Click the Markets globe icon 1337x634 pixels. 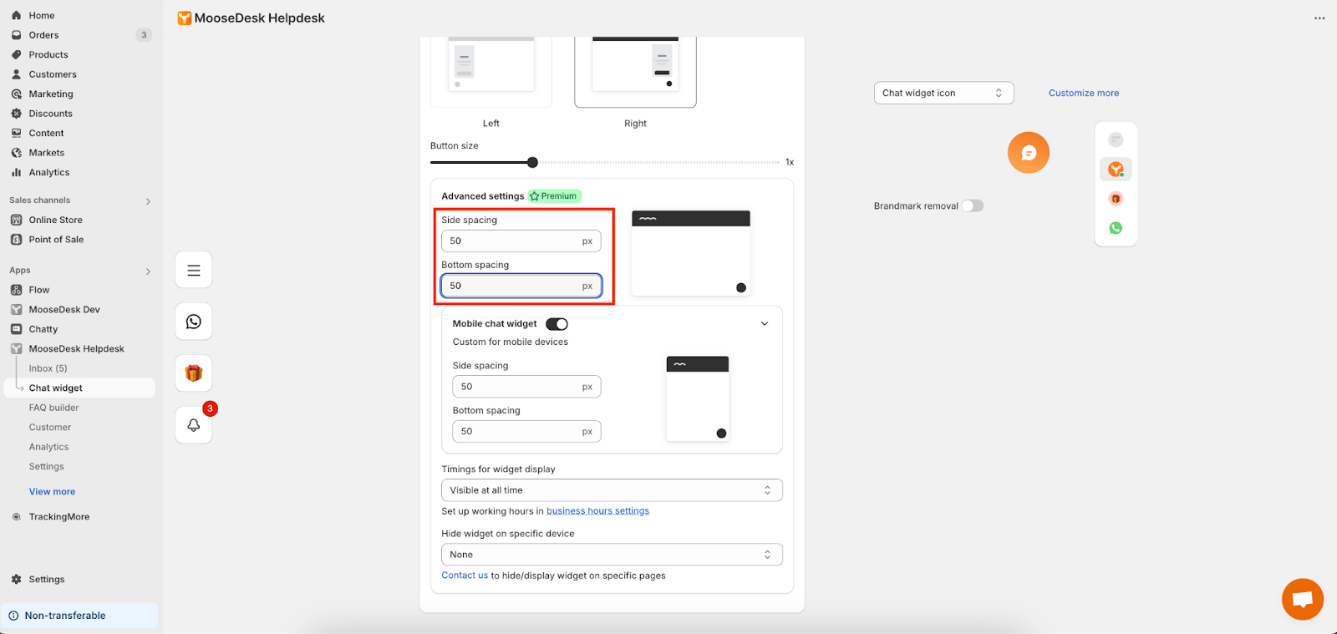coord(16,153)
